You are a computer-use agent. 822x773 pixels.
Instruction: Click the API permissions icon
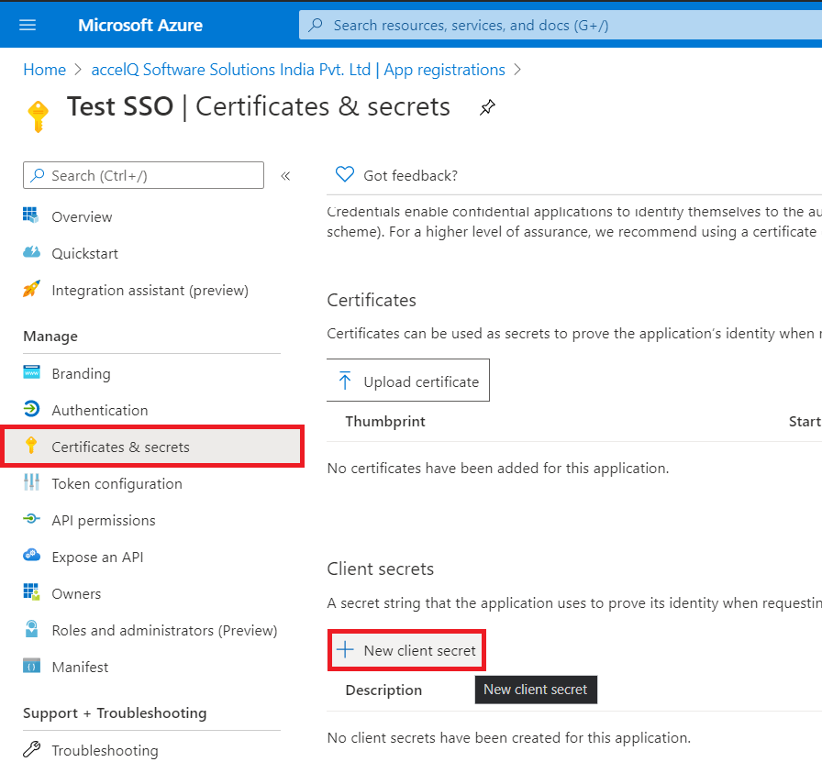(31, 519)
